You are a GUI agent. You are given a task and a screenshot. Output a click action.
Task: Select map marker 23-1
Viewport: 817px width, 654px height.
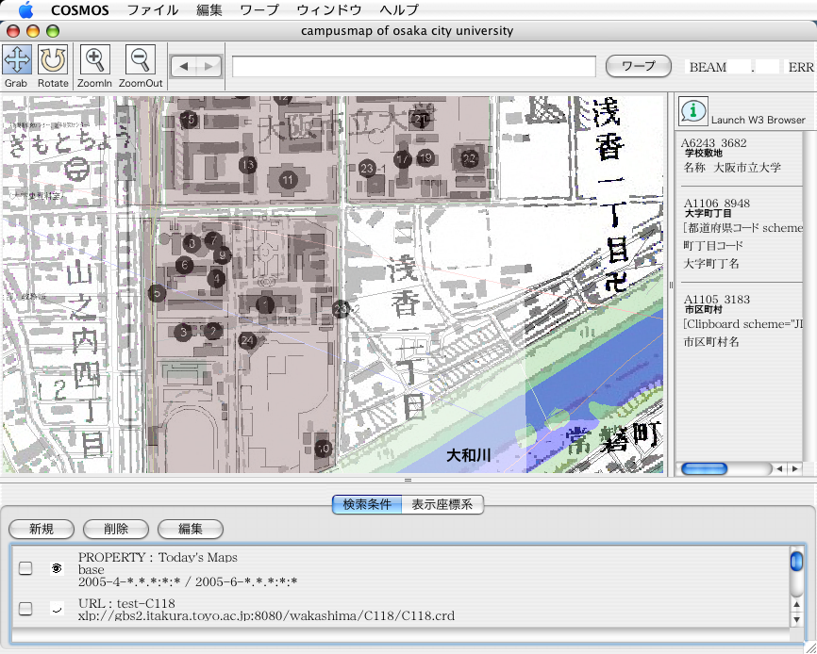pos(368,169)
